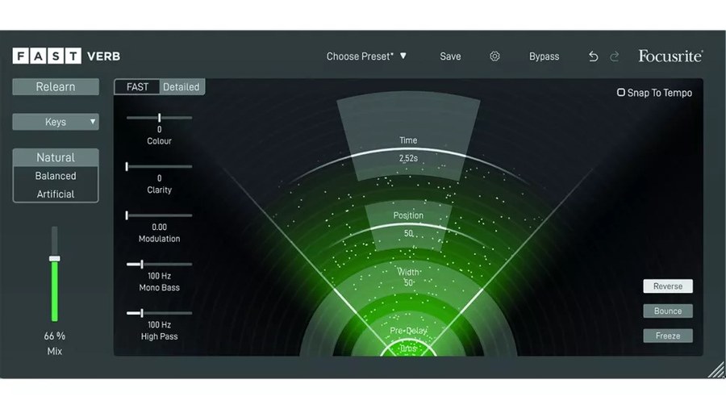726x409 pixels.
Task: Click the Save preset button
Action: (x=450, y=56)
